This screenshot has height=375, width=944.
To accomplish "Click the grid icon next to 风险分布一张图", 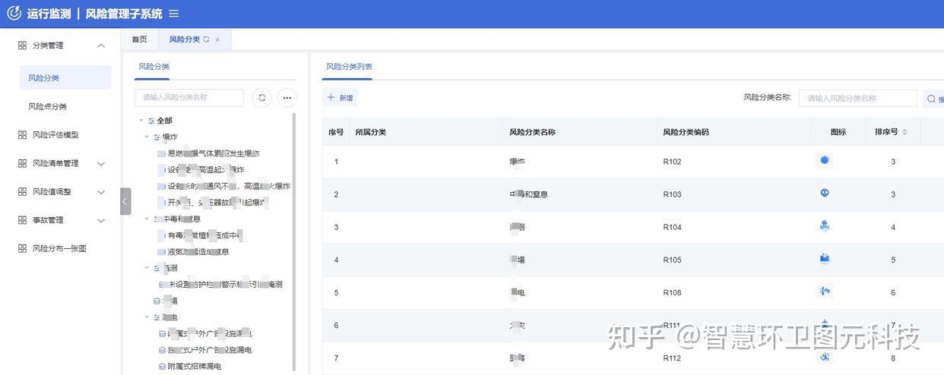I will click(22, 248).
